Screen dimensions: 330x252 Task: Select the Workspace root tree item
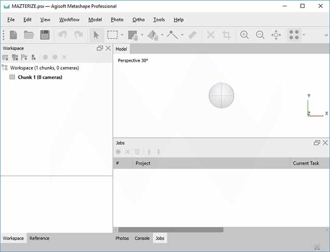pos(45,68)
